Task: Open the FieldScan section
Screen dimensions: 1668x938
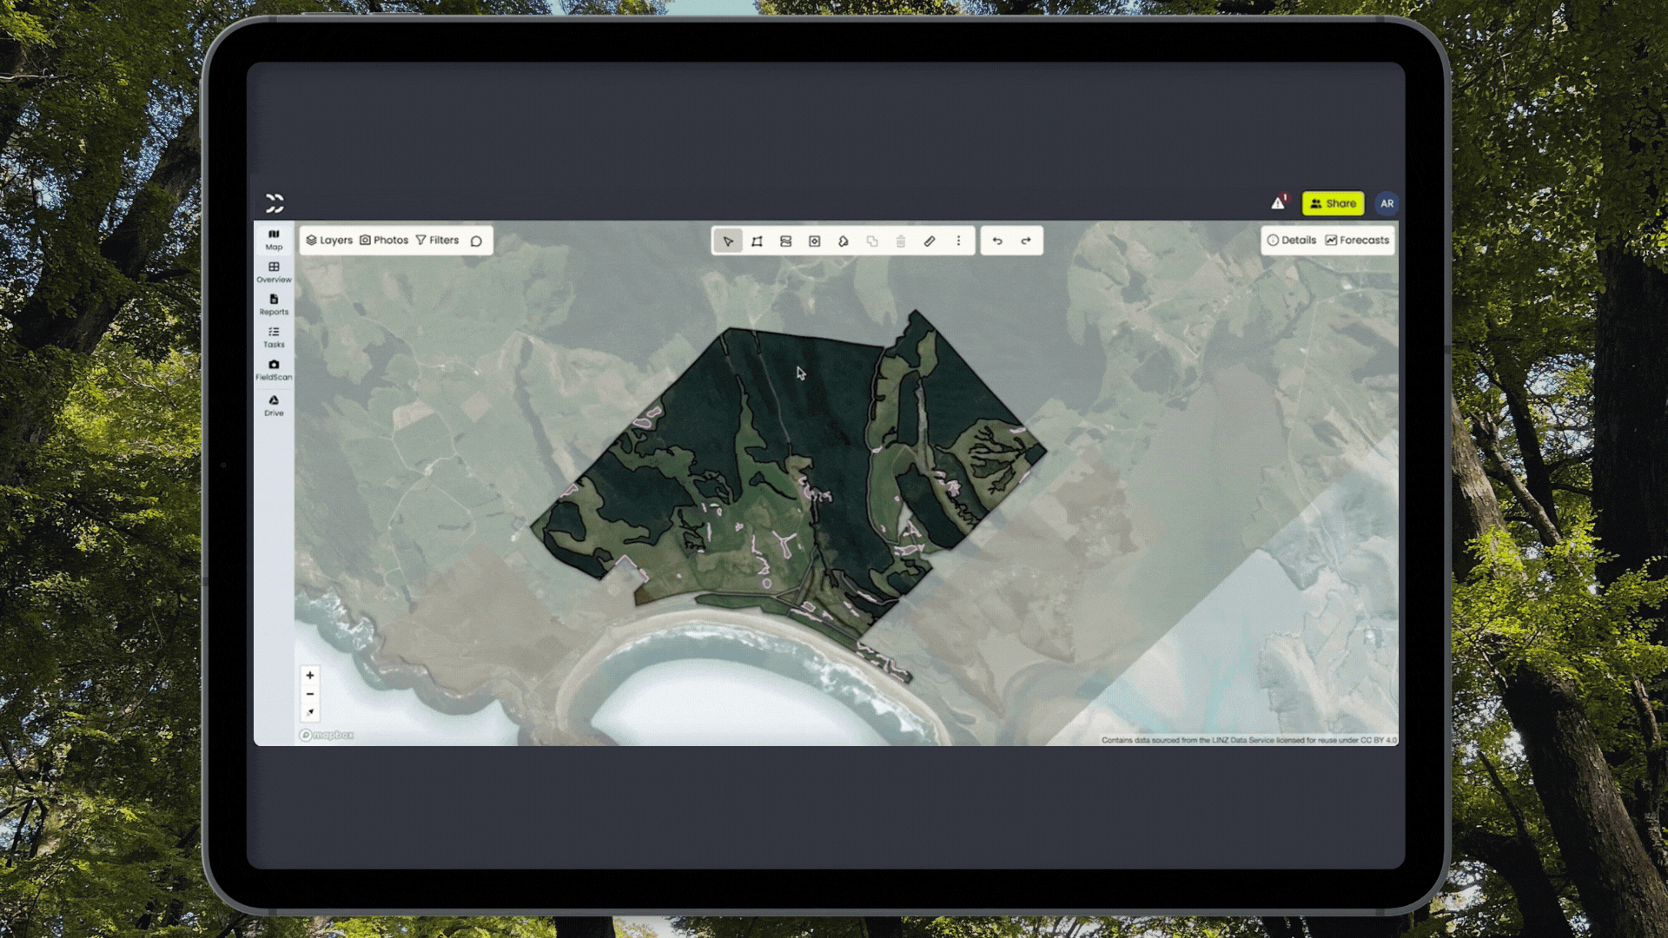Action: 274,370
